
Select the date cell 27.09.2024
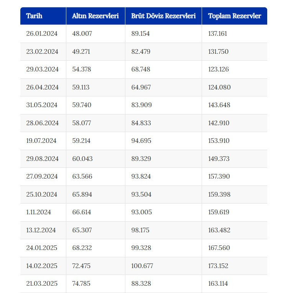click(x=42, y=177)
